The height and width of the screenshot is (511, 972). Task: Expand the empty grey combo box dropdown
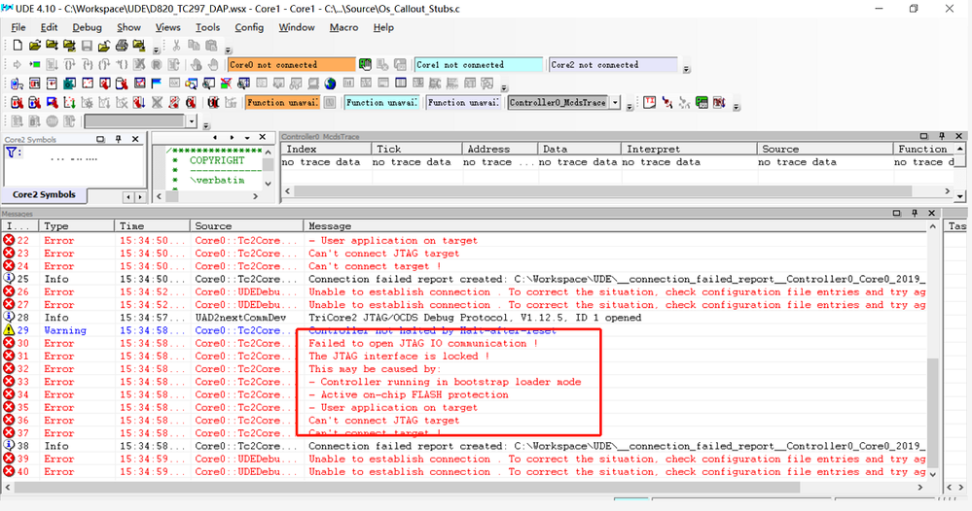point(191,121)
